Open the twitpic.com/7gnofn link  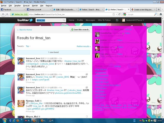[40, 80]
